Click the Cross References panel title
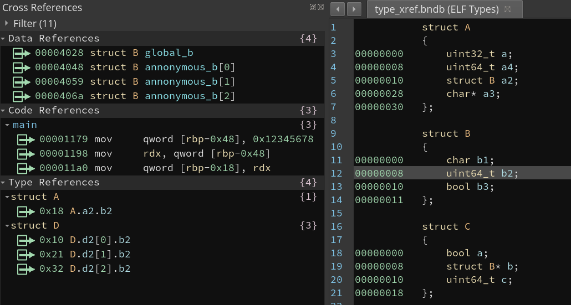Image resolution: width=571 pixels, height=305 pixels. tap(42, 8)
